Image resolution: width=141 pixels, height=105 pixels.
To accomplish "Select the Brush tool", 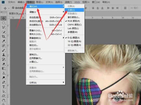I will pos(4,50).
